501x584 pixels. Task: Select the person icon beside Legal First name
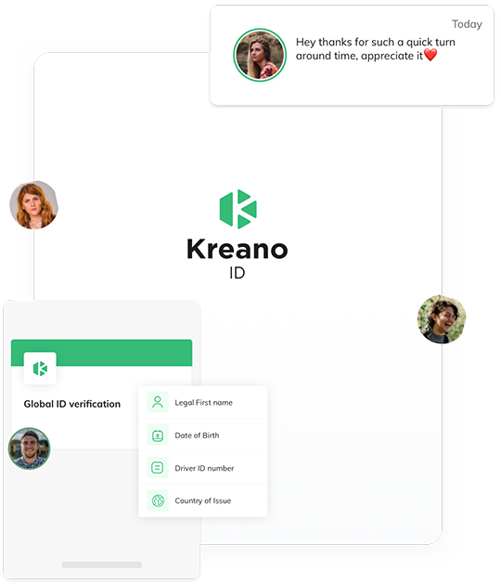tap(158, 402)
